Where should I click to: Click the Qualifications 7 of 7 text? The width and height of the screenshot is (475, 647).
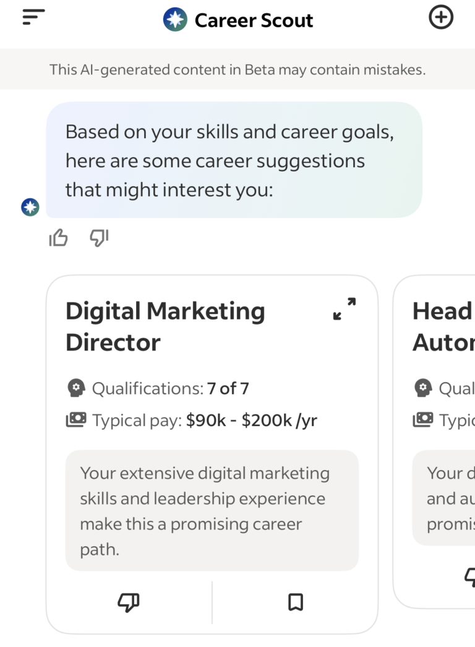170,388
